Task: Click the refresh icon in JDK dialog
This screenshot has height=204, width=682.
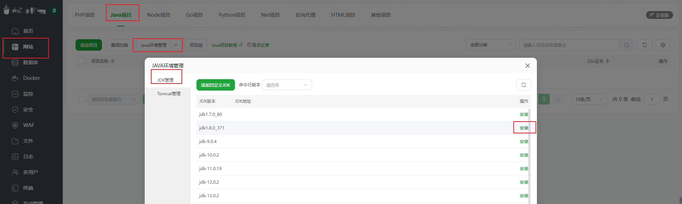Action: pyautogui.click(x=523, y=85)
